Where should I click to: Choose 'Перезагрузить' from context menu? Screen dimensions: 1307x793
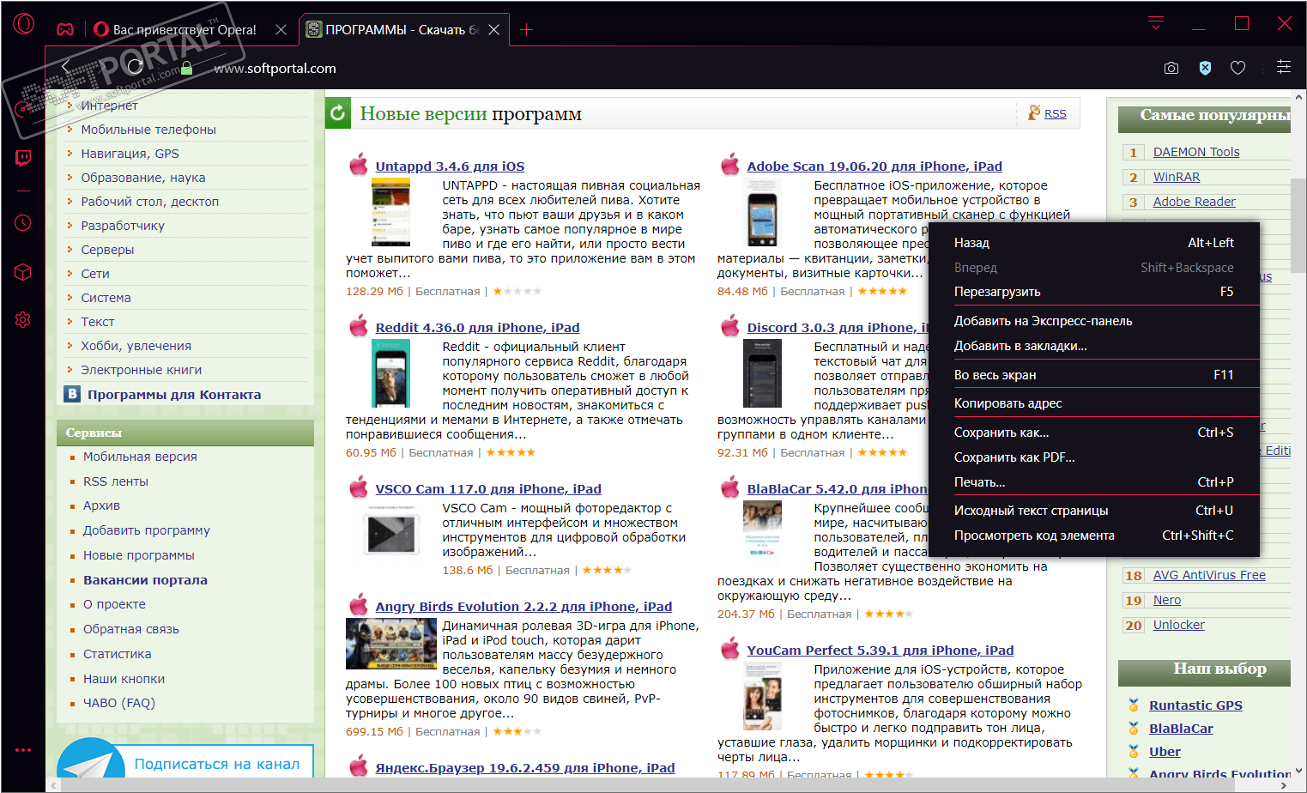(x=1094, y=292)
